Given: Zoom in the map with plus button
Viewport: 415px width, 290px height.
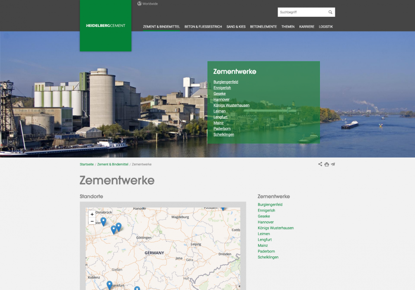Looking at the screenshot, I should click(x=92, y=214).
